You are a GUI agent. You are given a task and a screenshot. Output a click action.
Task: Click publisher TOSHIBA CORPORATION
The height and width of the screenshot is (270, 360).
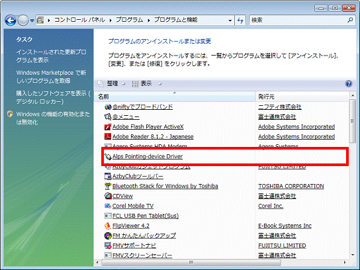coord(291,186)
